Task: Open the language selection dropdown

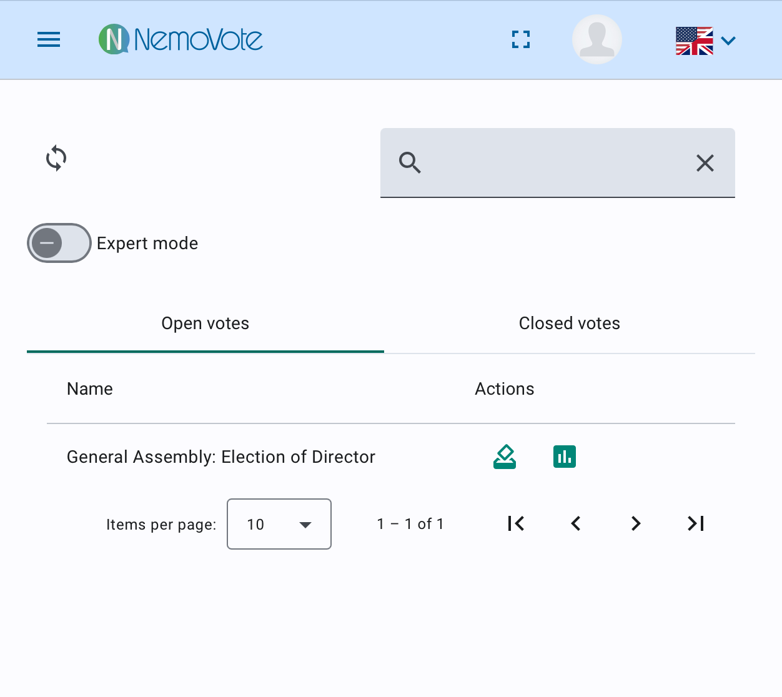Action: coord(706,41)
